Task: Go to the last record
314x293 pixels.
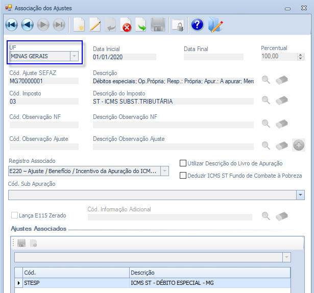Action: click(x=59, y=25)
